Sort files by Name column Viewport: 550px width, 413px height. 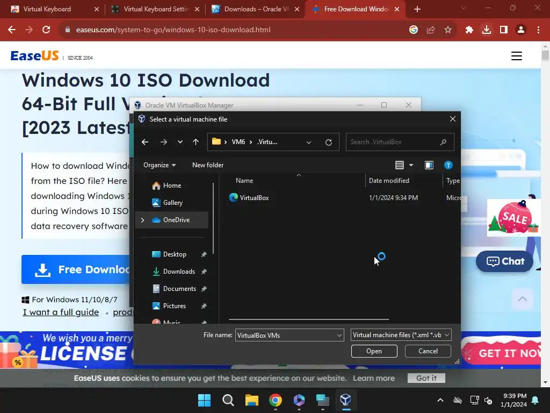[244, 181]
